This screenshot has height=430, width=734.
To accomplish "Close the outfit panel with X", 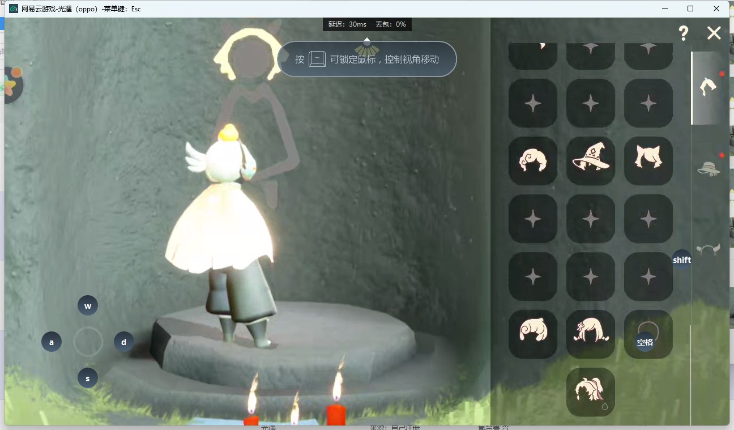I will 714,33.
